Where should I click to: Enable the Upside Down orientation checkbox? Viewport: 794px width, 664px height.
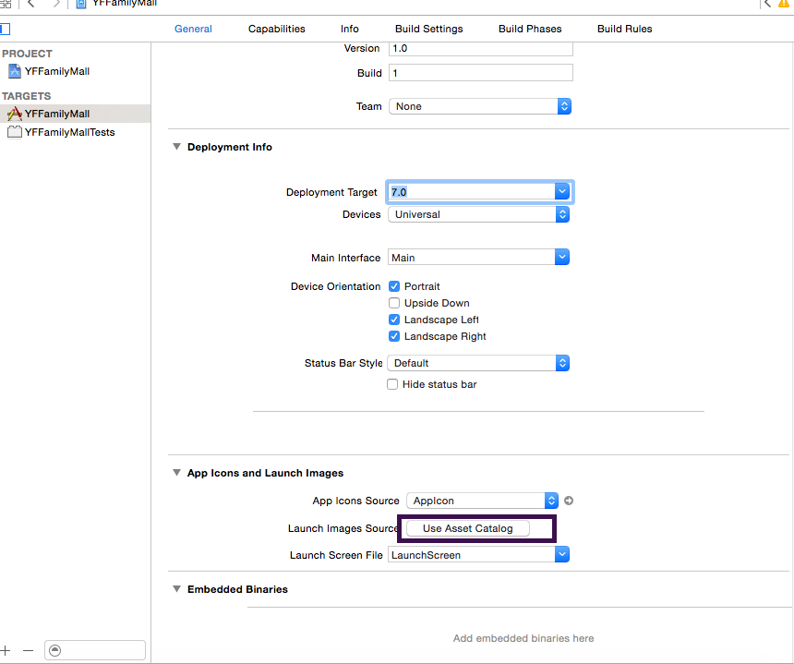(394, 303)
